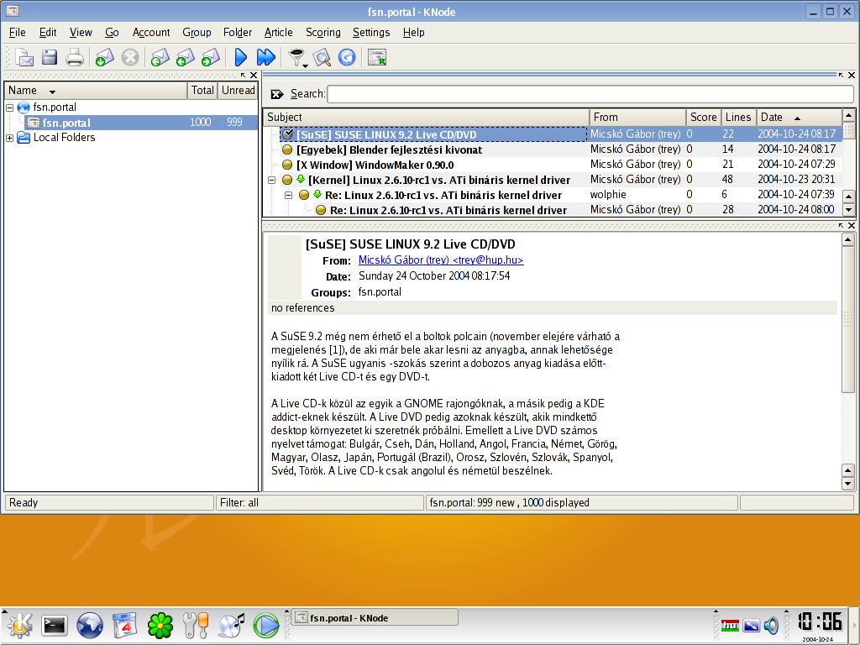Viewport: 860px width, 645px height.
Task: Open the Edit menu
Action: 48,33
